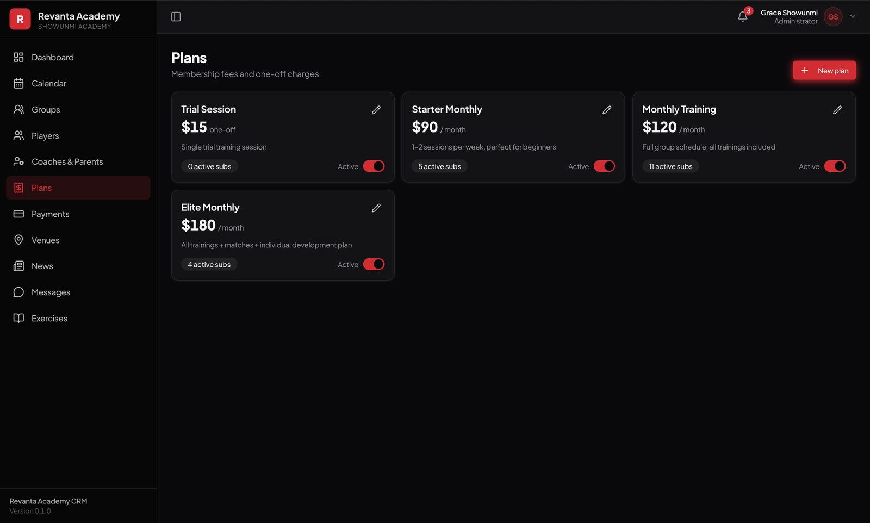Click the Exercises open book icon
Image resolution: width=870 pixels, height=523 pixels.
click(18, 318)
